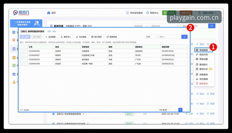This screenshot has height=133, width=232.
Task: Open 手机发布查询 phone icon
Action: [x=127, y=13]
